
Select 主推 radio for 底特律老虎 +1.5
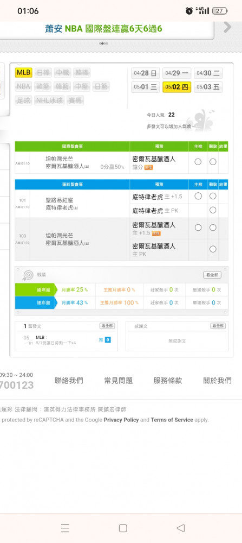(x=198, y=196)
